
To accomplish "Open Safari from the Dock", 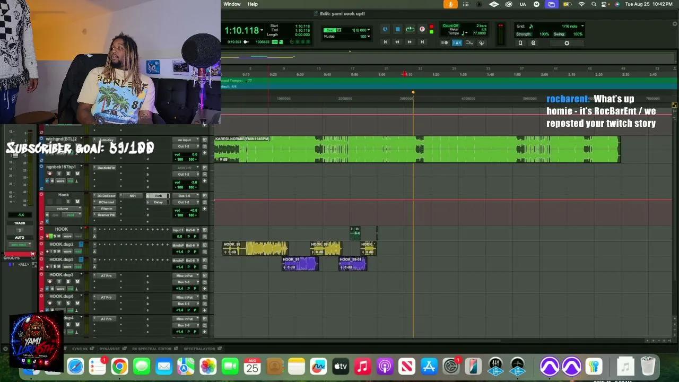I will (x=75, y=366).
